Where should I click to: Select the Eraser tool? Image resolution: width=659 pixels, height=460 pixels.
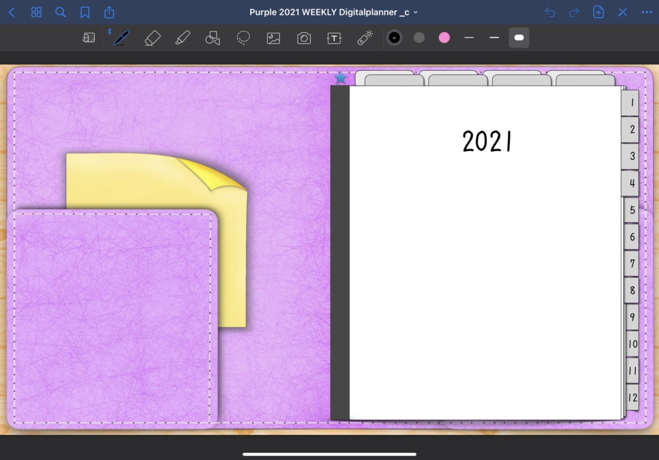pyautogui.click(x=153, y=38)
